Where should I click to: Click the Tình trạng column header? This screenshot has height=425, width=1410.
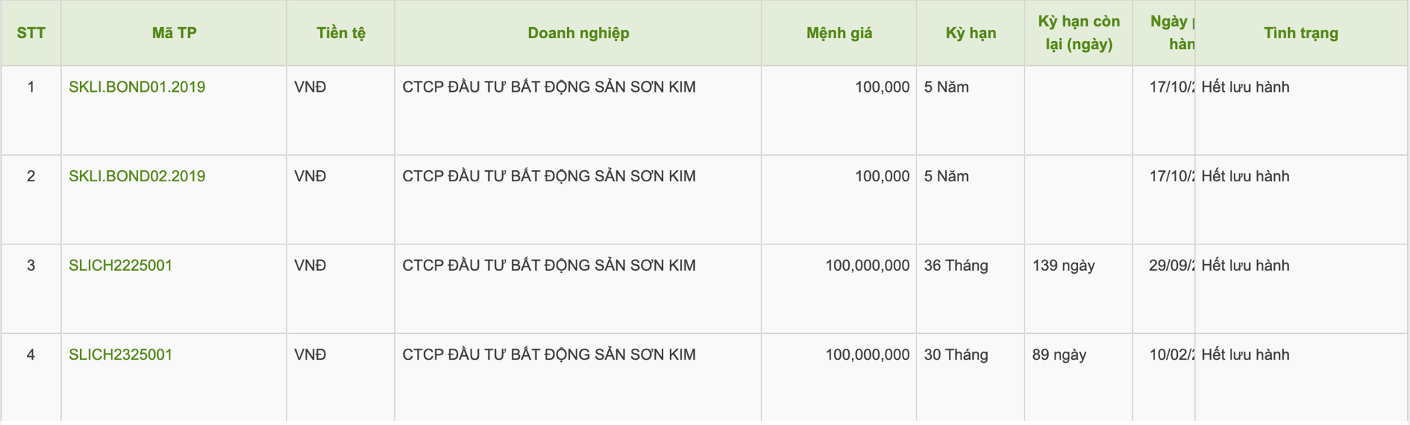point(1301,33)
